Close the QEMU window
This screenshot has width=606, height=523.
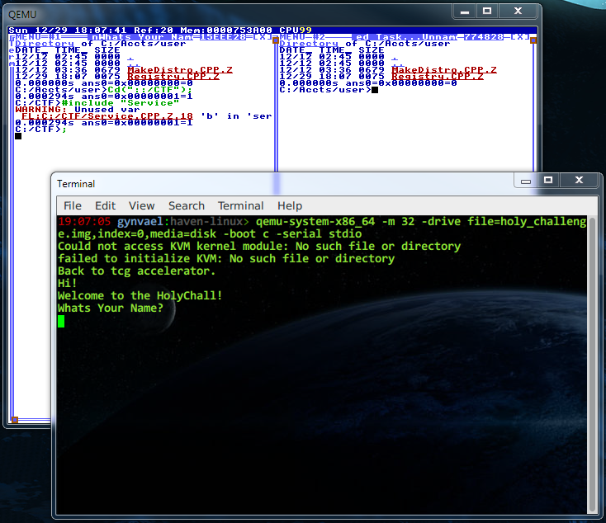click(518, 12)
